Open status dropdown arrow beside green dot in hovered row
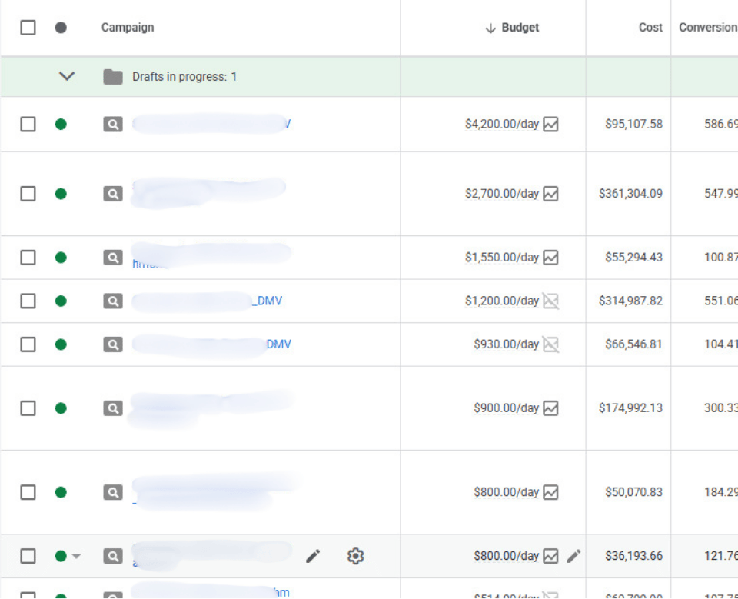The image size is (738, 599). [76, 557]
